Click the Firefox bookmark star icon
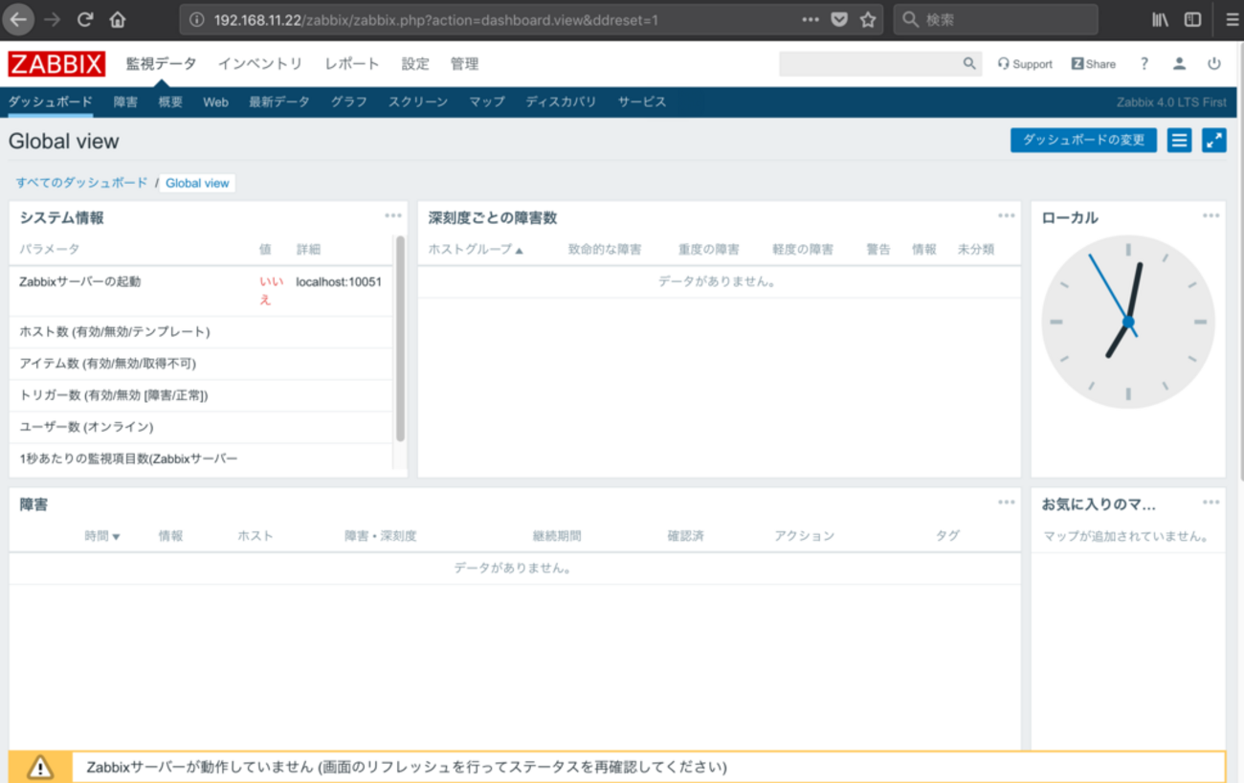Screen dimensions: 1244x783 (868, 19)
